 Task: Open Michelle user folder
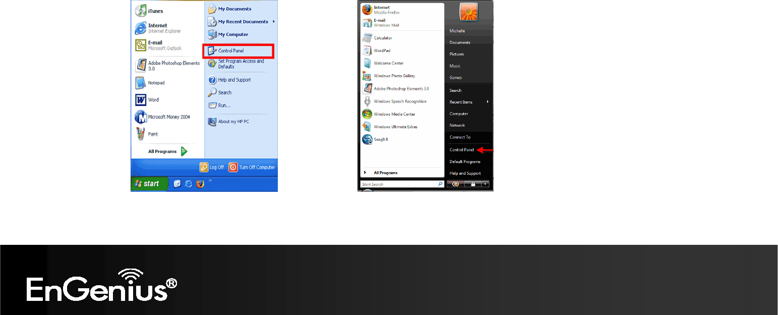click(x=457, y=31)
